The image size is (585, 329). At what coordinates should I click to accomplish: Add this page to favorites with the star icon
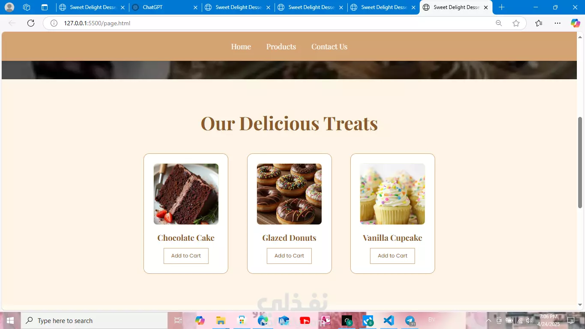[x=516, y=23]
